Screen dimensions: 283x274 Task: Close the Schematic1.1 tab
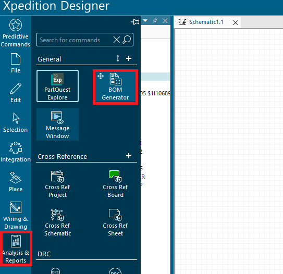(235, 22)
